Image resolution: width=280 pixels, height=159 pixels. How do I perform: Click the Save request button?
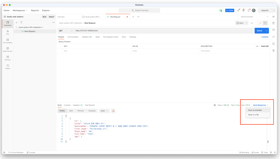click(x=240, y=23)
